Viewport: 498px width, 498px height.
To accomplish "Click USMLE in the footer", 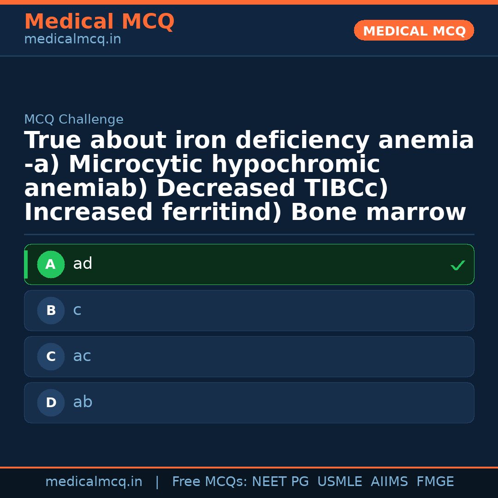I will 339,482.
